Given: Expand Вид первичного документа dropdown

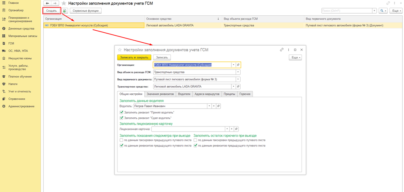Looking at the screenshot, I should coord(238,79).
